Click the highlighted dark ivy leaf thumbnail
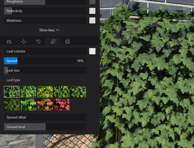This screenshot has width=194, height=148. tap(12, 92)
